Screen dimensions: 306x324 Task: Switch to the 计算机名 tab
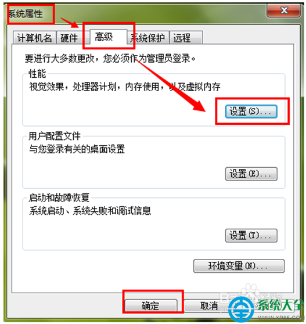34,38
